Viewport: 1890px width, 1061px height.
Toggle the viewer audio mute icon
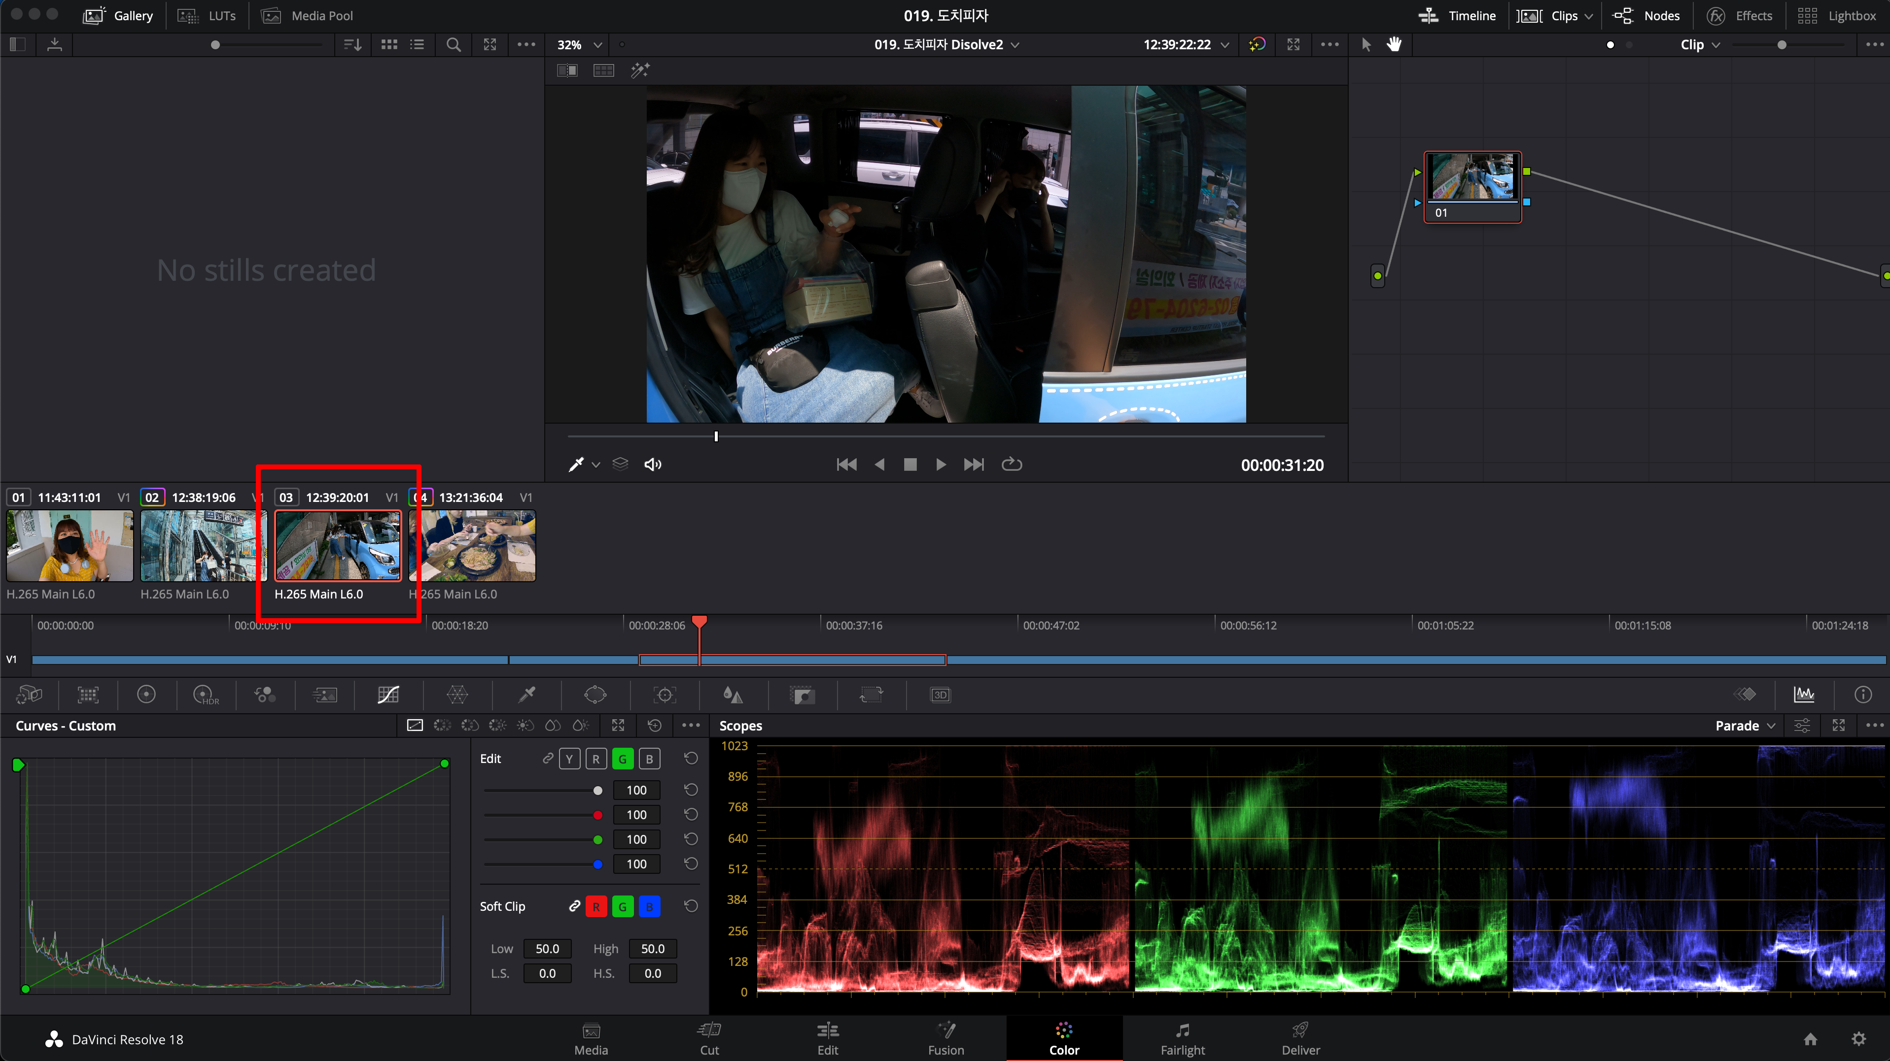(x=652, y=464)
